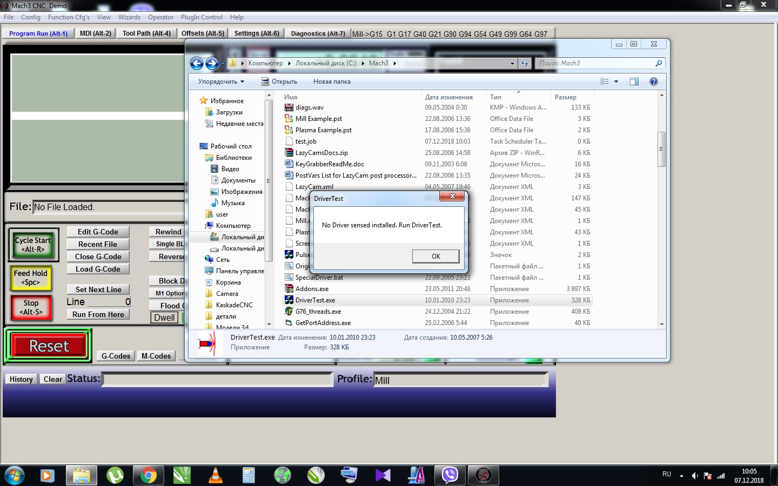Switch to the Mach3 taskbar button

(484, 475)
